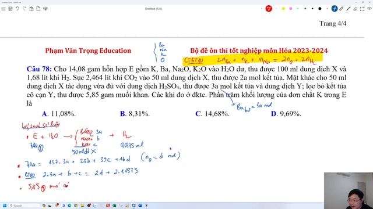Select the blue freehand pen tool
Viewport: 373px width, 209px height.
tap(334, 9)
